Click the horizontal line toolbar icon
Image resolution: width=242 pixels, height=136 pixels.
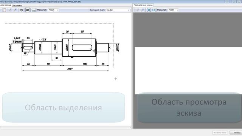pos(34,10)
